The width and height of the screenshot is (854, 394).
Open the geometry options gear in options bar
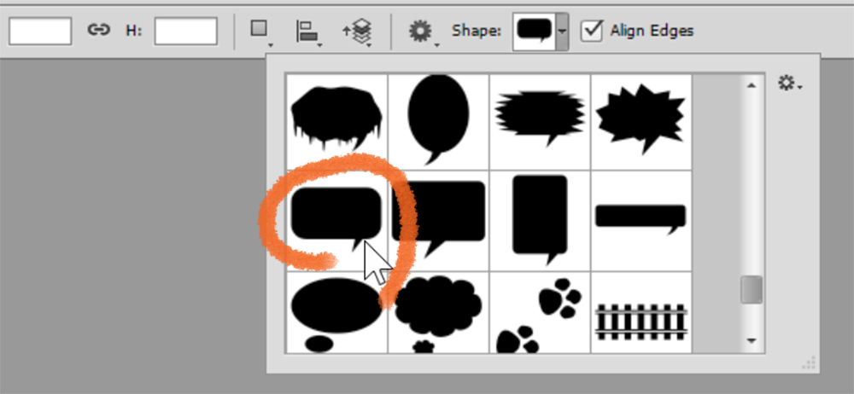422,32
